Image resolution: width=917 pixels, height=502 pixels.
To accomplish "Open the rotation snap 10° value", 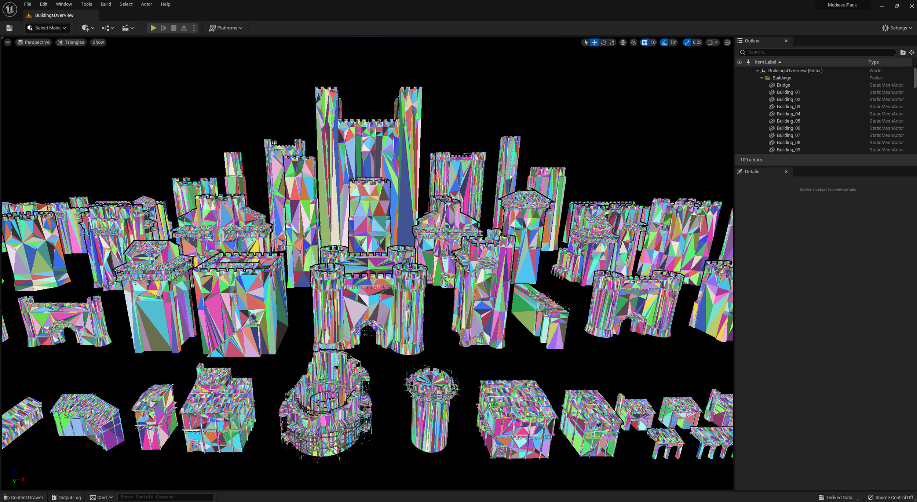I will point(673,43).
